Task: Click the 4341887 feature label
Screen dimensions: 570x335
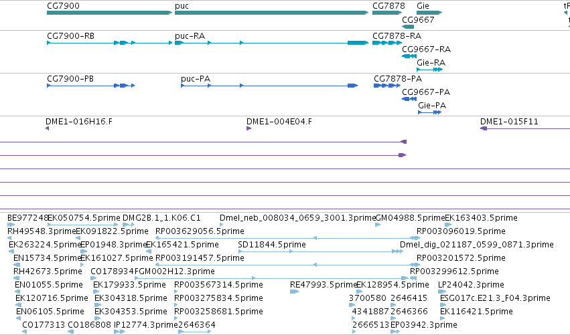Action: pos(370,312)
